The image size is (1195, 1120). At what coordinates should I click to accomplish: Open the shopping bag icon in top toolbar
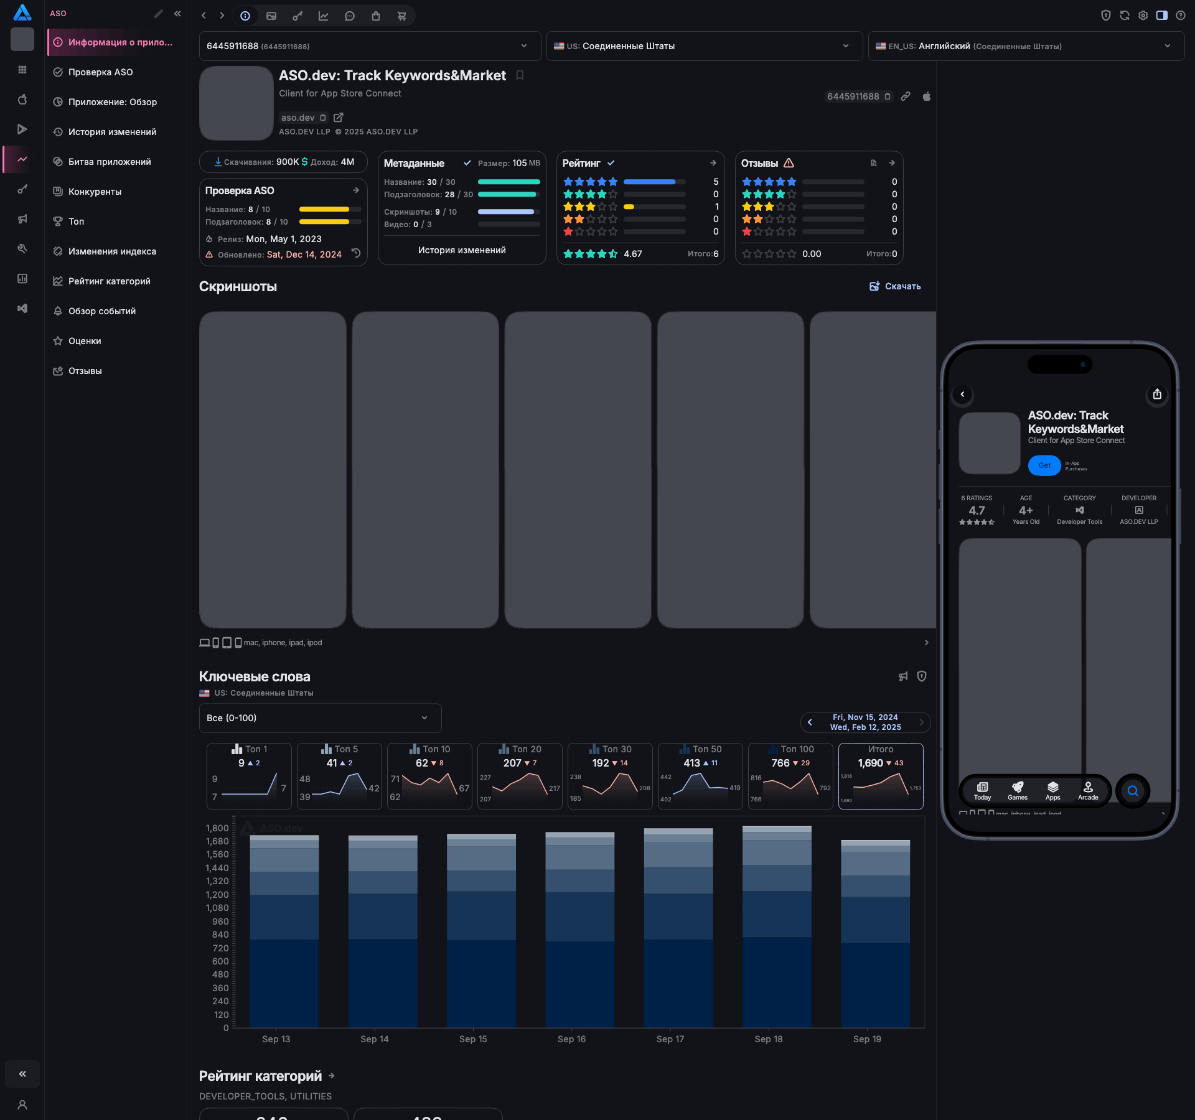pyautogui.click(x=376, y=16)
